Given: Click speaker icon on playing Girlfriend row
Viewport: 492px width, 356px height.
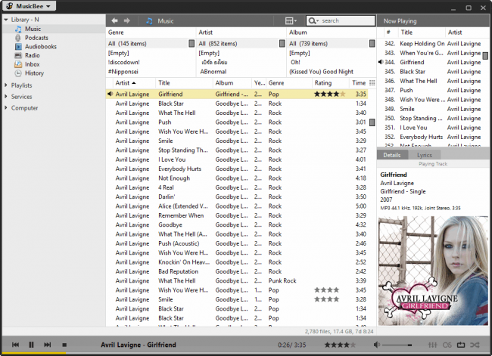Looking at the screenshot, I should pos(110,94).
